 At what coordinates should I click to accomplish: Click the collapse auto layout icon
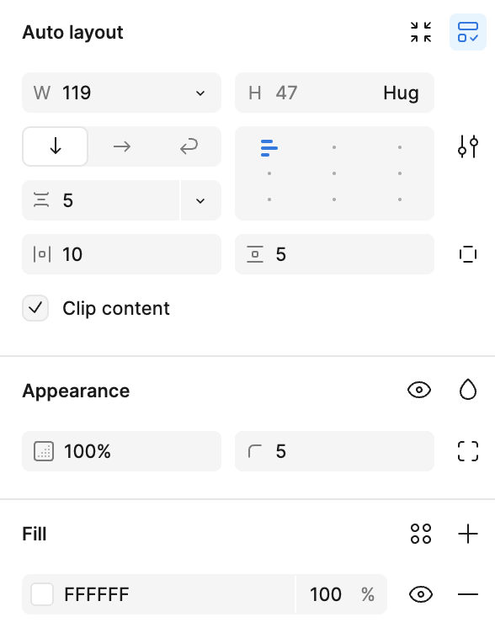tap(421, 32)
